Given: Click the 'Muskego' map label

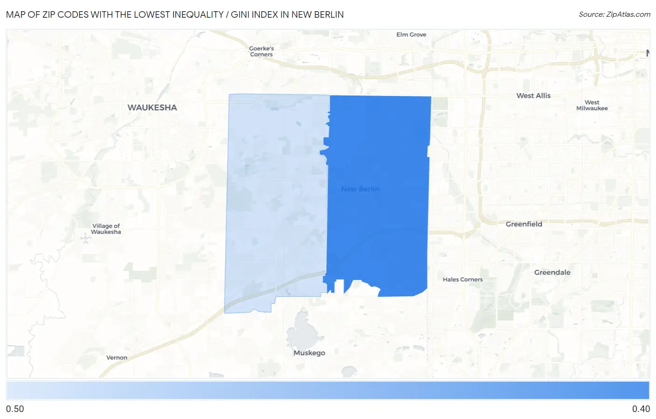Looking at the screenshot, I should tap(309, 353).
